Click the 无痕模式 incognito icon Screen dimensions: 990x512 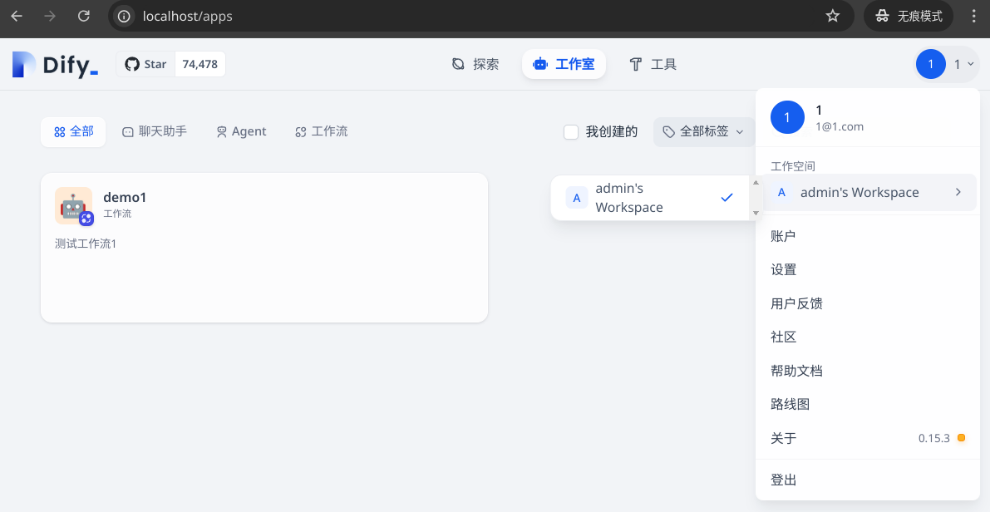tap(883, 15)
